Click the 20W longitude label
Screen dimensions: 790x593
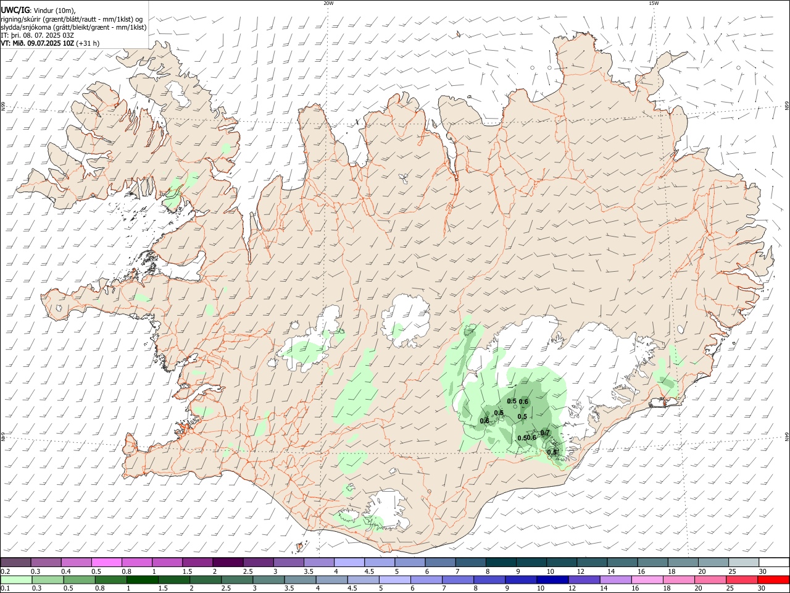(x=328, y=3)
